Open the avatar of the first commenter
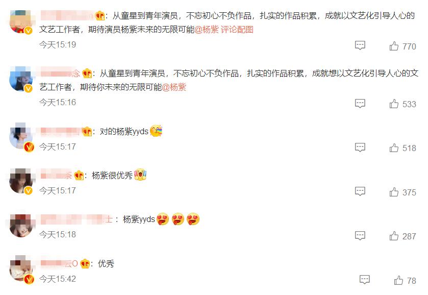The image size is (428, 295). (x=21, y=21)
